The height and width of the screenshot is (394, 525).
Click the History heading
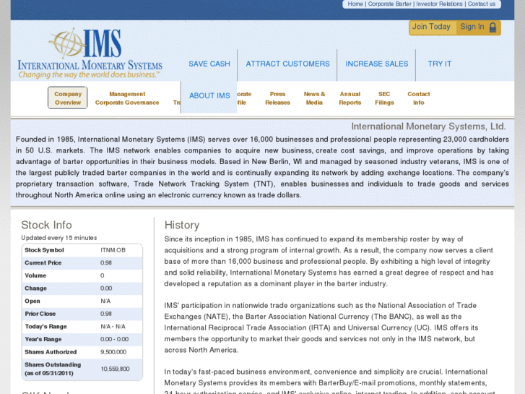(182, 225)
